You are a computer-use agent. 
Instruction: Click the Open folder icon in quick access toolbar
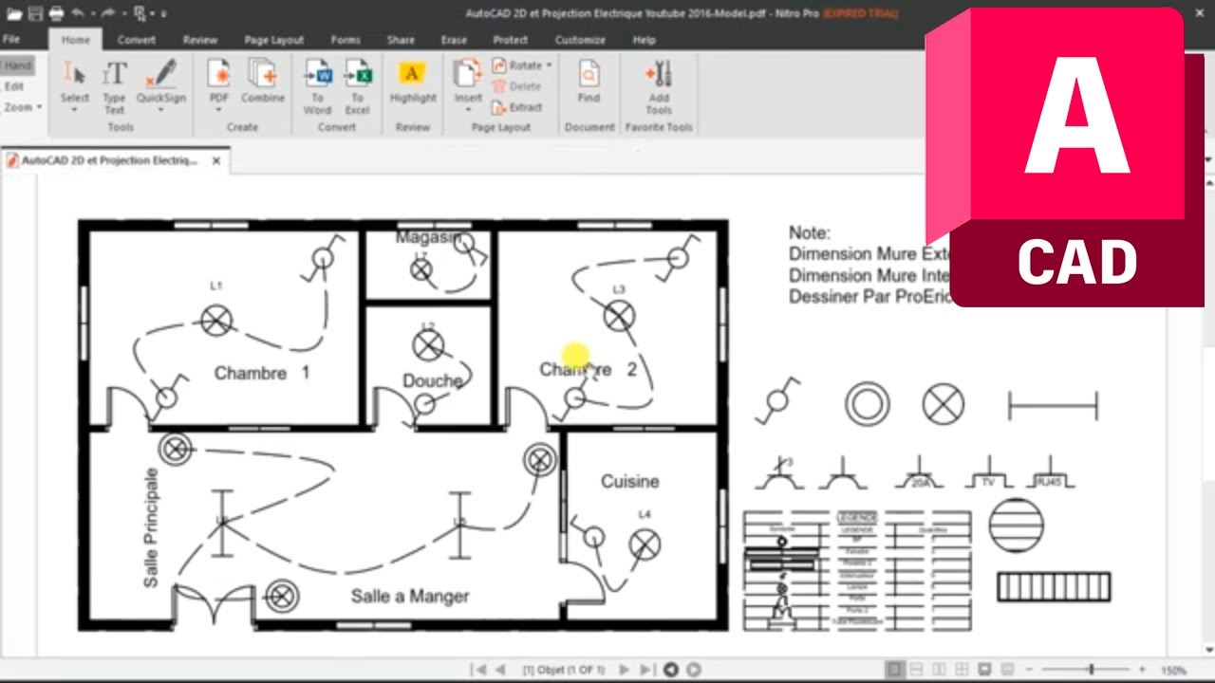(x=13, y=13)
